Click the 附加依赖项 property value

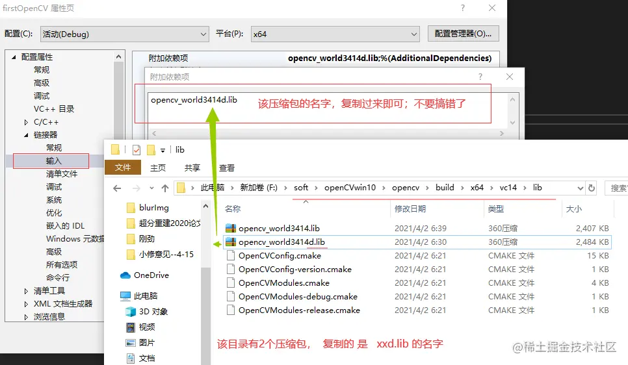pyautogui.click(x=389, y=58)
